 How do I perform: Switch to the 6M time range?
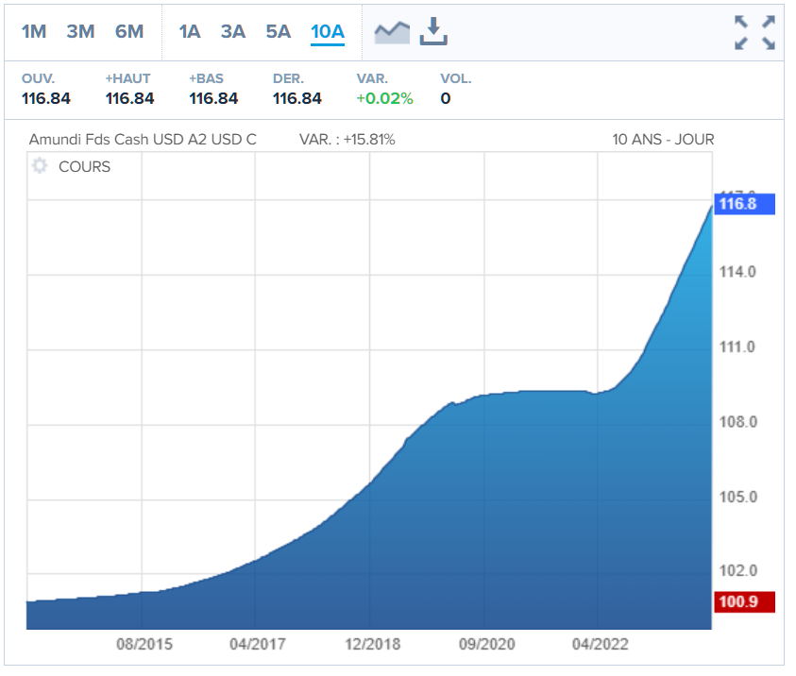[x=129, y=31]
